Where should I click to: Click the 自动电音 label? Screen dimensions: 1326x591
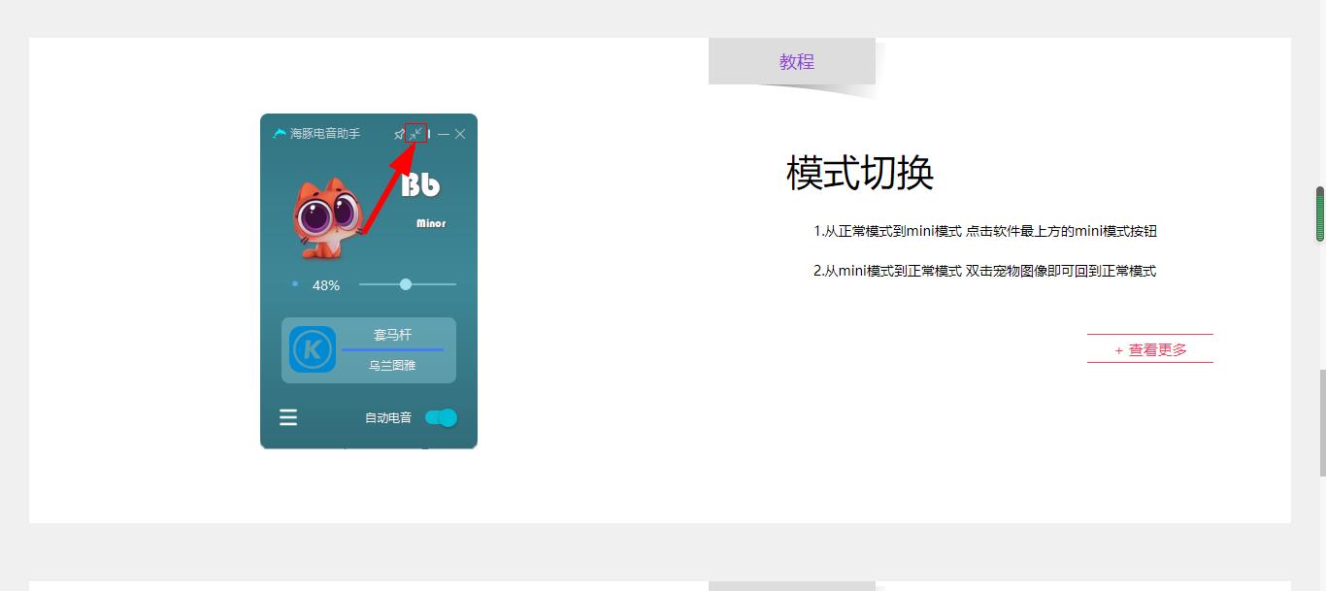[x=388, y=417]
